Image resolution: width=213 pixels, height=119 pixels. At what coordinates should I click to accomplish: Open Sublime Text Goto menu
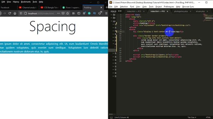pos(144,7)
